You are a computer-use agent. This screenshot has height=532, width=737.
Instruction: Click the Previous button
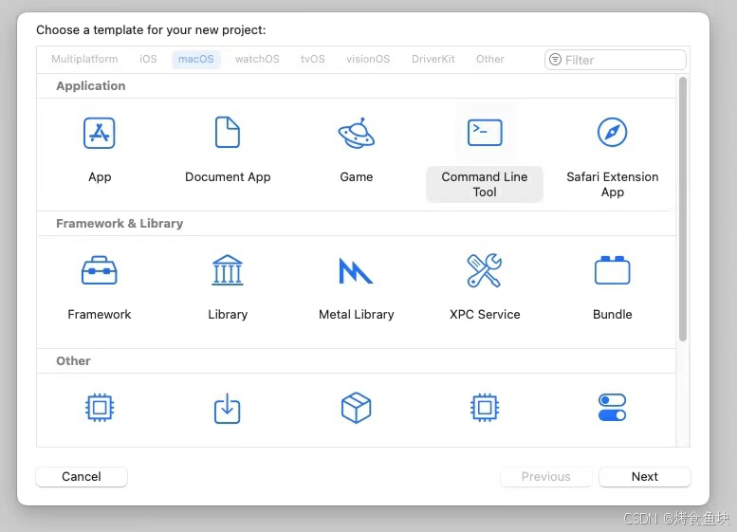(545, 477)
